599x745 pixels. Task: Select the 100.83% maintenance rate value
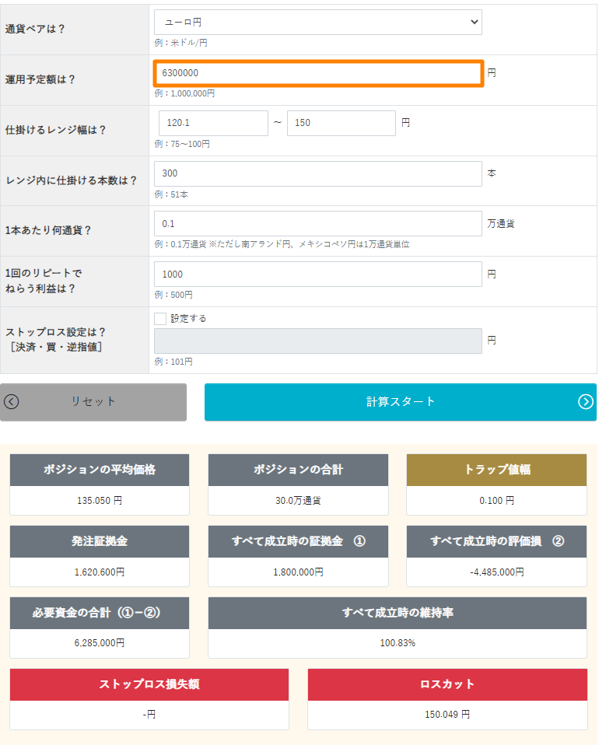point(398,643)
